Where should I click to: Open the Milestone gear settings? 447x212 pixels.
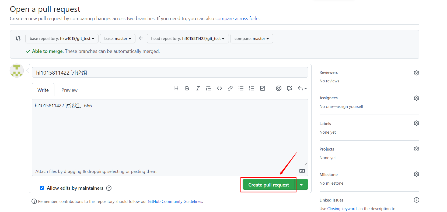tap(417, 174)
